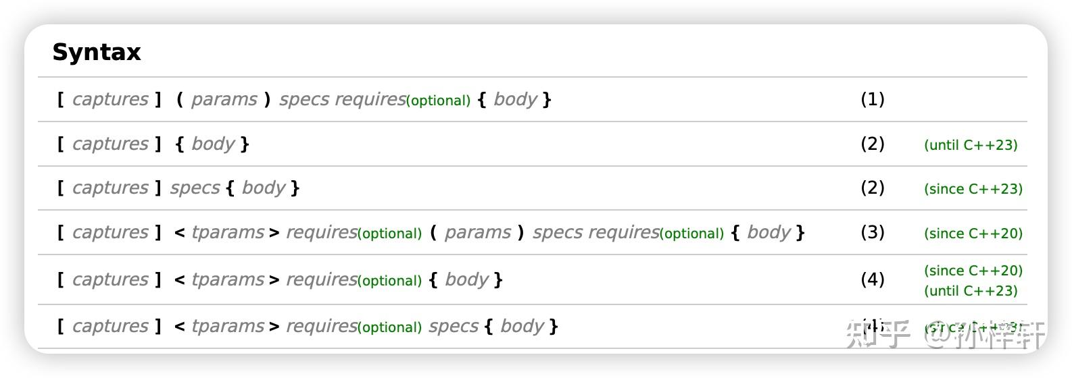Image resolution: width=1072 pixels, height=378 pixels.
Task: Click '(since C++23)' version label
Action: (973, 189)
